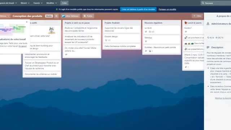Open the Dans la file card with cars
Image resolution: width=231 pixels, height=130 pixels.
tap(193, 43)
